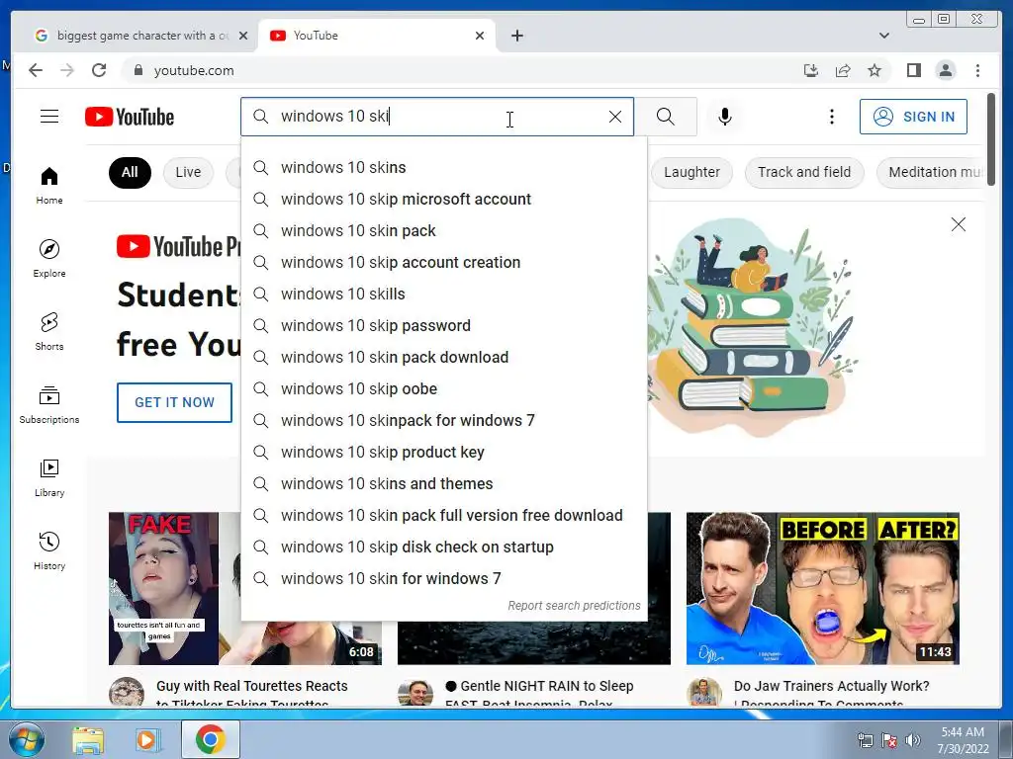Open Do Jaw Trainers Actually Work title
This screenshot has height=759, width=1013.
pyautogui.click(x=831, y=694)
